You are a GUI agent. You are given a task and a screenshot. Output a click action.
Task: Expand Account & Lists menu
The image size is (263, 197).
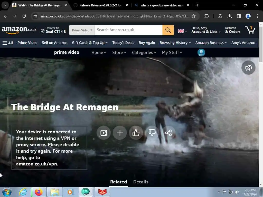click(x=206, y=30)
